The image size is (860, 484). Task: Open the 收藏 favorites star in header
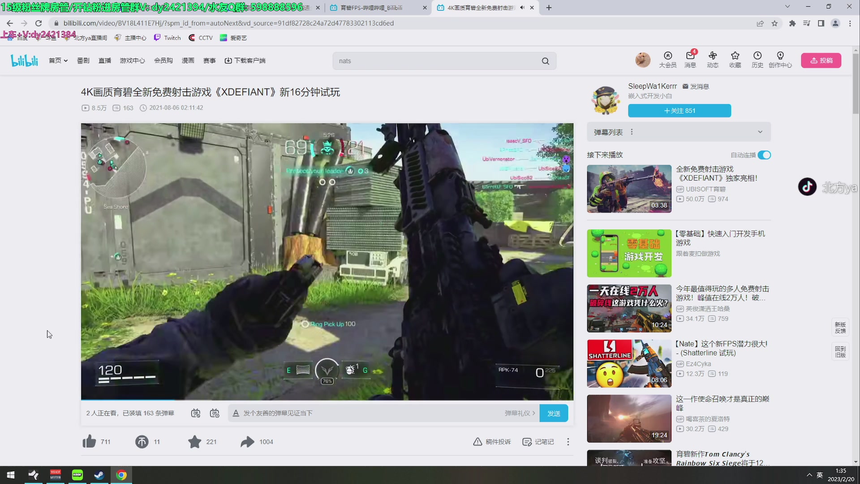click(x=735, y=60)
